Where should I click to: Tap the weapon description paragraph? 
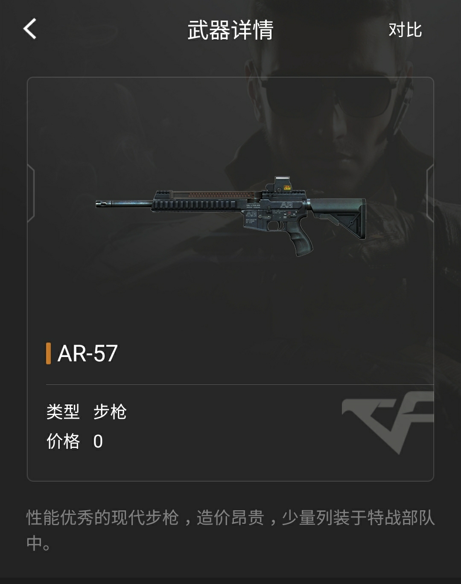pos(230,530)
